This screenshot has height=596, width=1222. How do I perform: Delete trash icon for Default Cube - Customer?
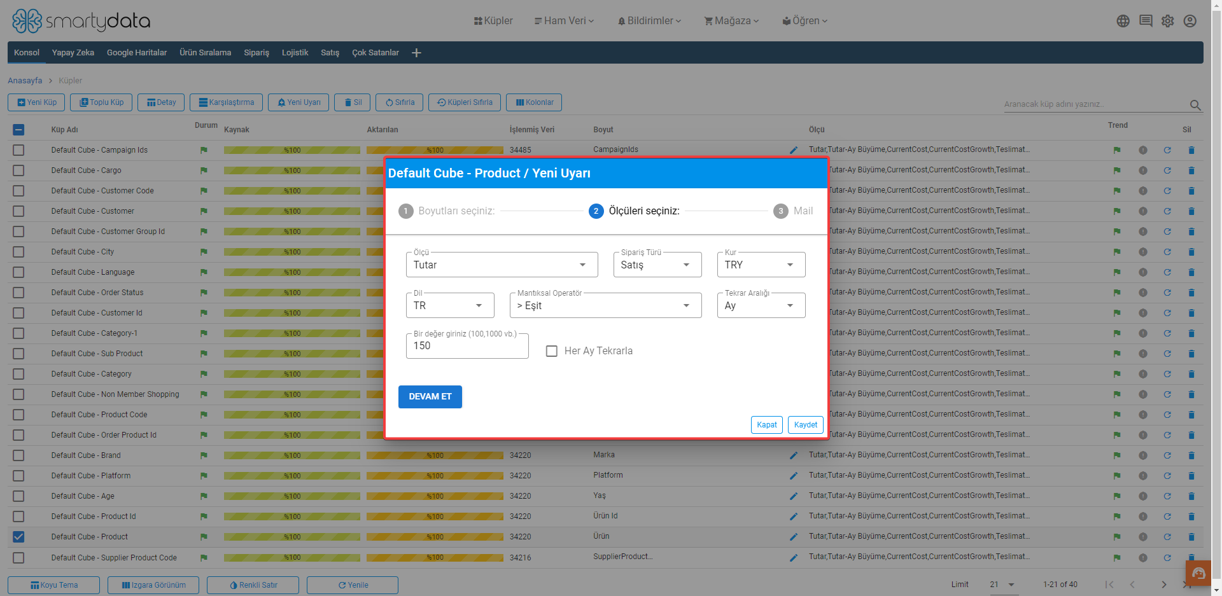pos(1191,211)
